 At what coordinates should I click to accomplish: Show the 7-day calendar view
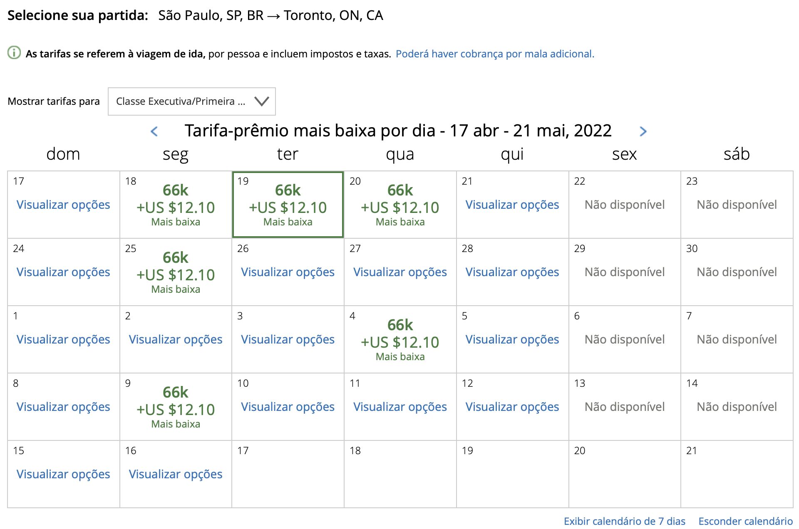pos(624,521)
